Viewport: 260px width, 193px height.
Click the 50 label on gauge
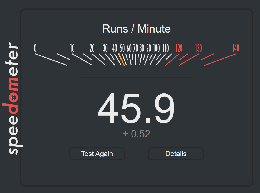[x=122, y=48]
